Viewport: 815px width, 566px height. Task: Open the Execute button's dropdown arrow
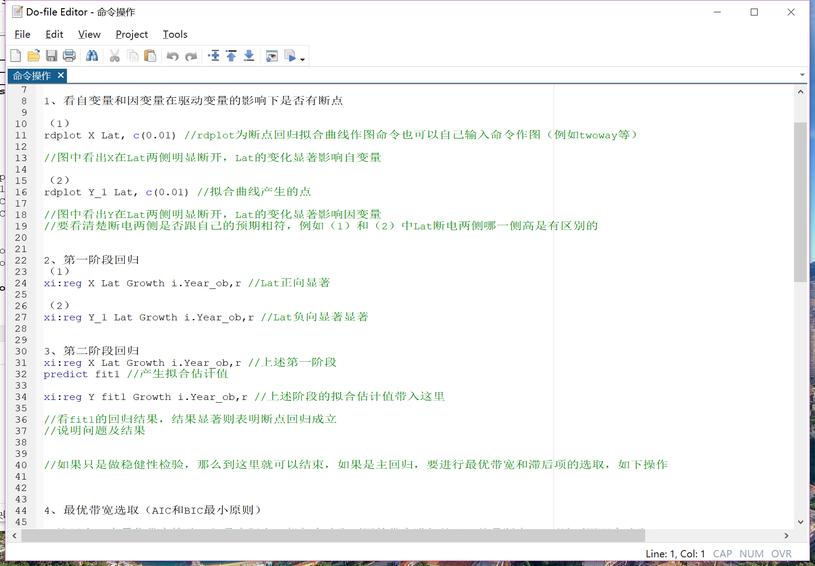point(302,59)
